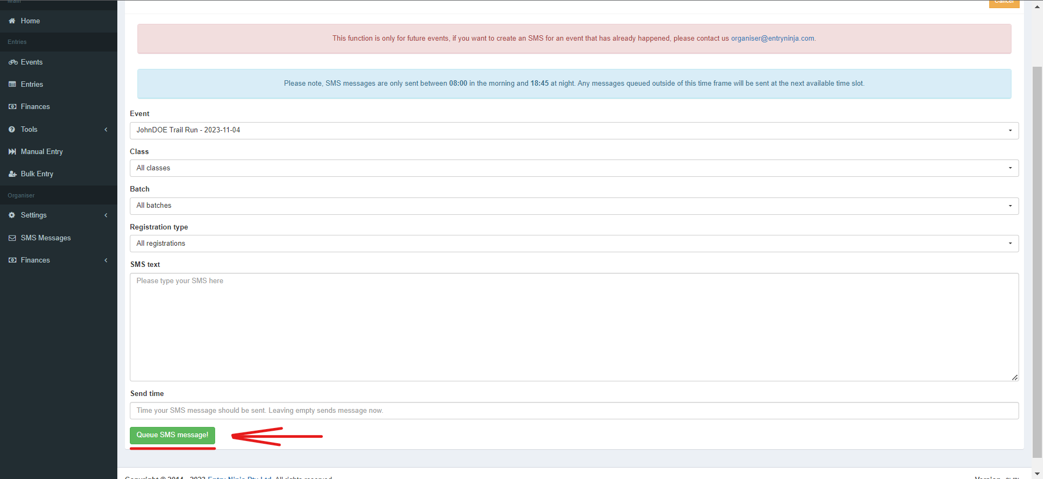Open the Class dropdown showing All classes

coord(574,168)
